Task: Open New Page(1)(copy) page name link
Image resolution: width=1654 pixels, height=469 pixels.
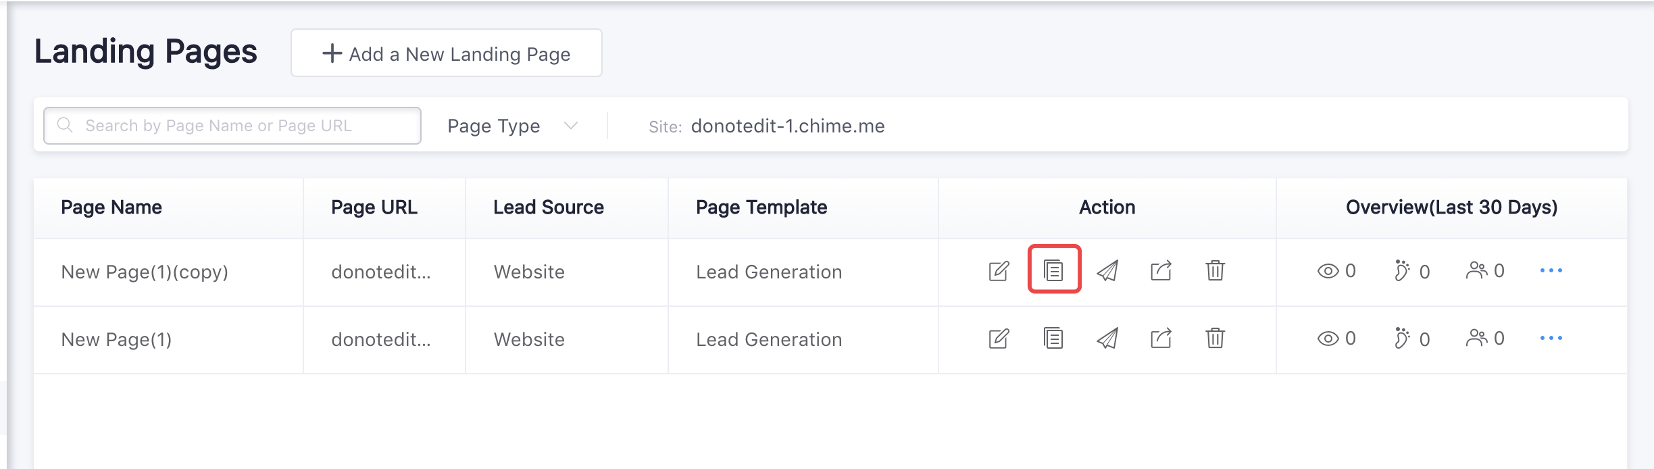Action: point(145,272)
